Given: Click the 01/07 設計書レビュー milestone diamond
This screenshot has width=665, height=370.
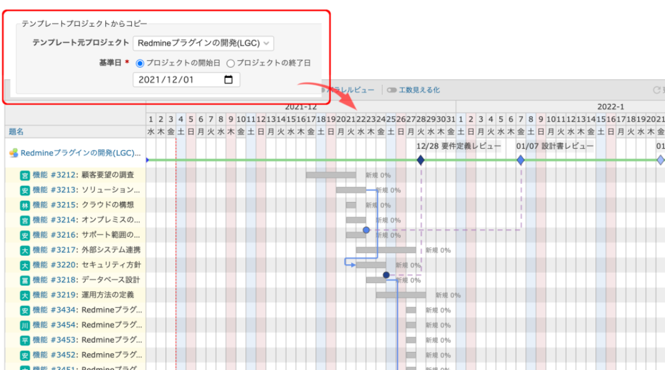Looking at the screenshot, I should (521, 160).
